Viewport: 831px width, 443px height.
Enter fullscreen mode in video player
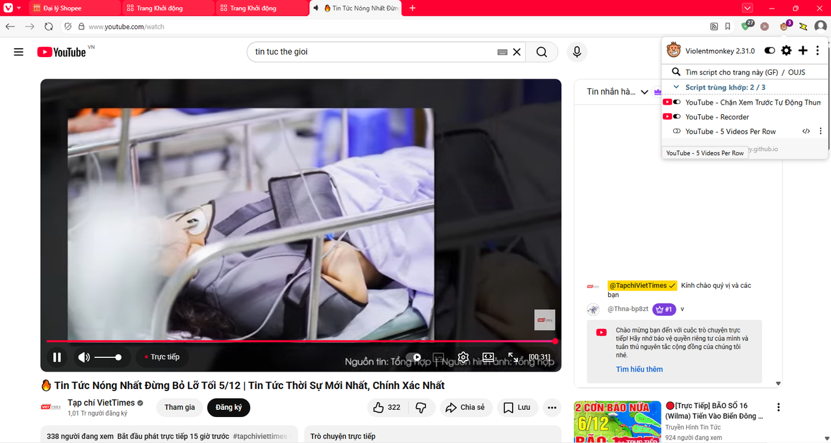click(x=513, y=357)
